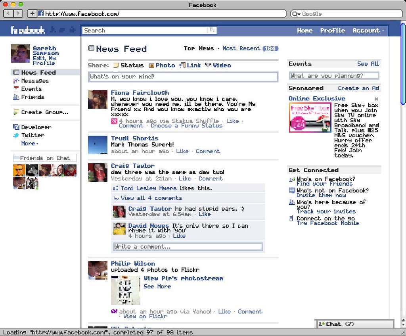Click the Create an Ad link
Screen dimensions: 406x336
[x=358, y=88]
